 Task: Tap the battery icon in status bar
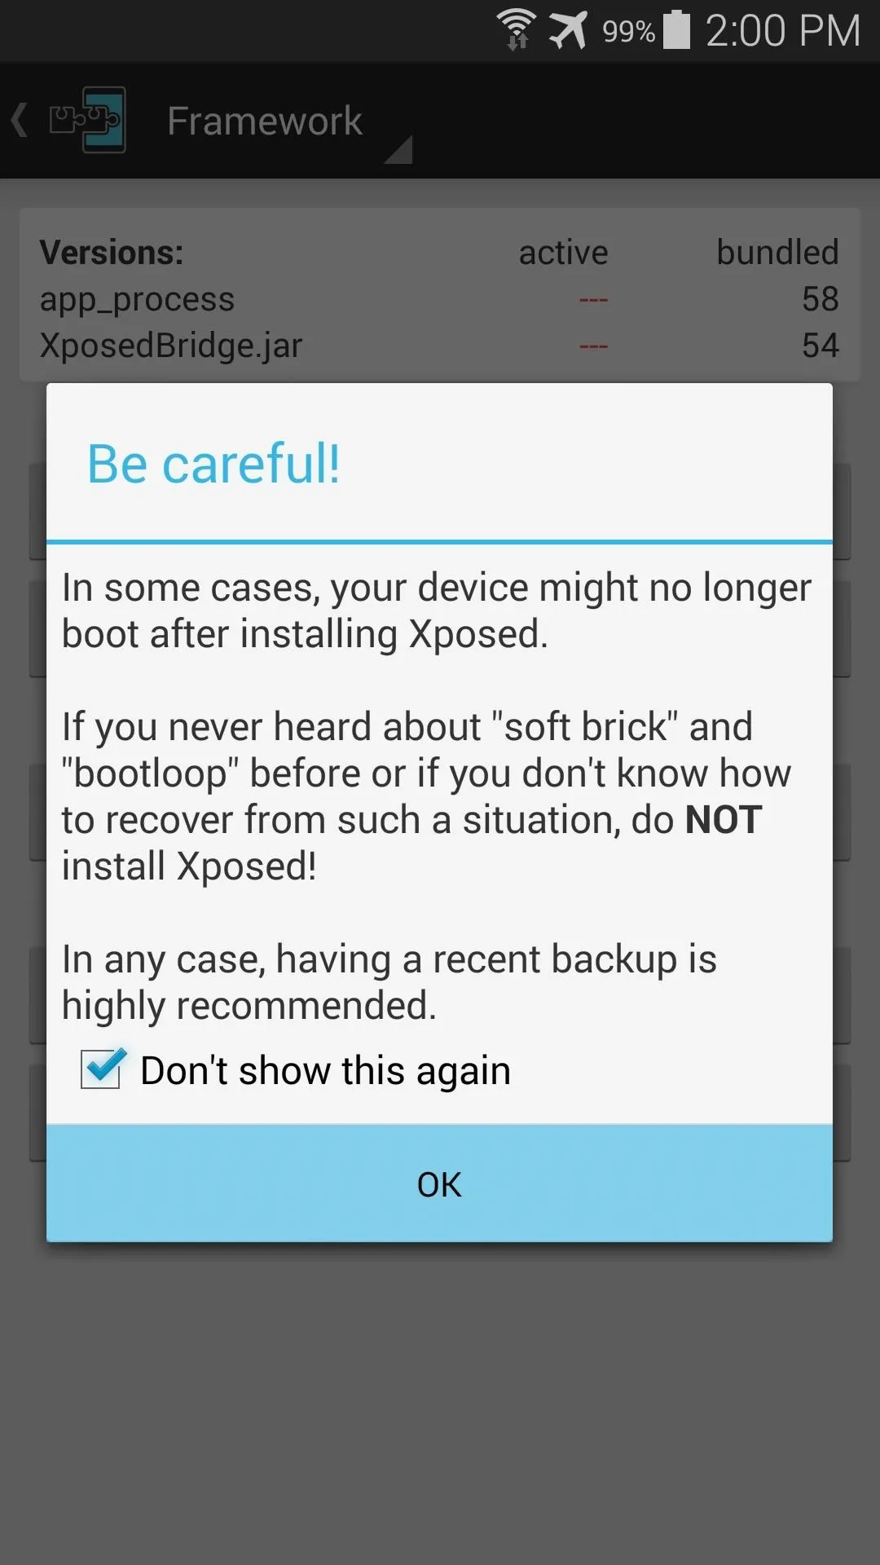676,29
